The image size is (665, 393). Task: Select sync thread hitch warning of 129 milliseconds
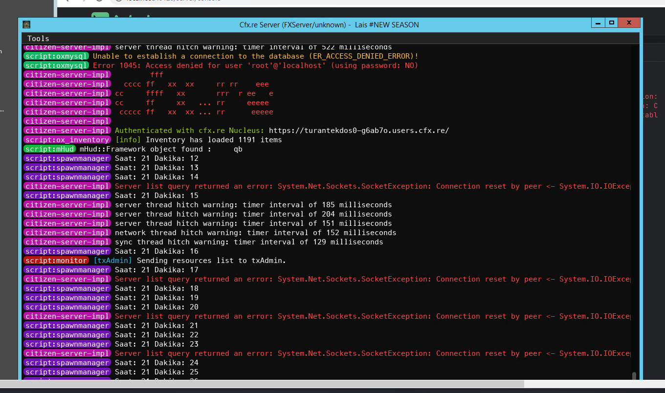point(249,242)
